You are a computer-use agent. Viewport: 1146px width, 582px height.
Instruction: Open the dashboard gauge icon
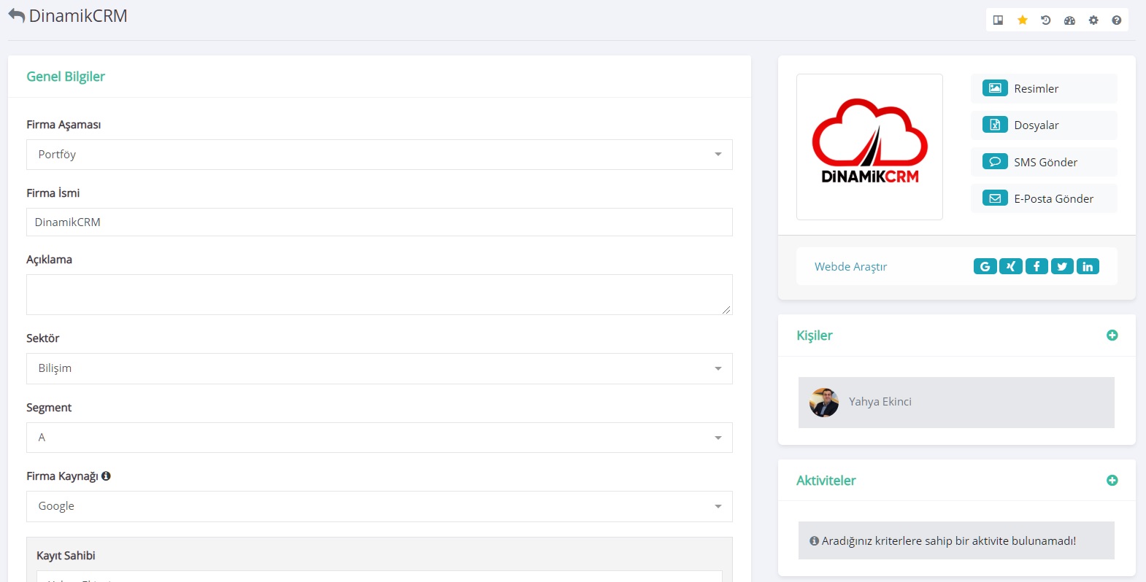1069,20
